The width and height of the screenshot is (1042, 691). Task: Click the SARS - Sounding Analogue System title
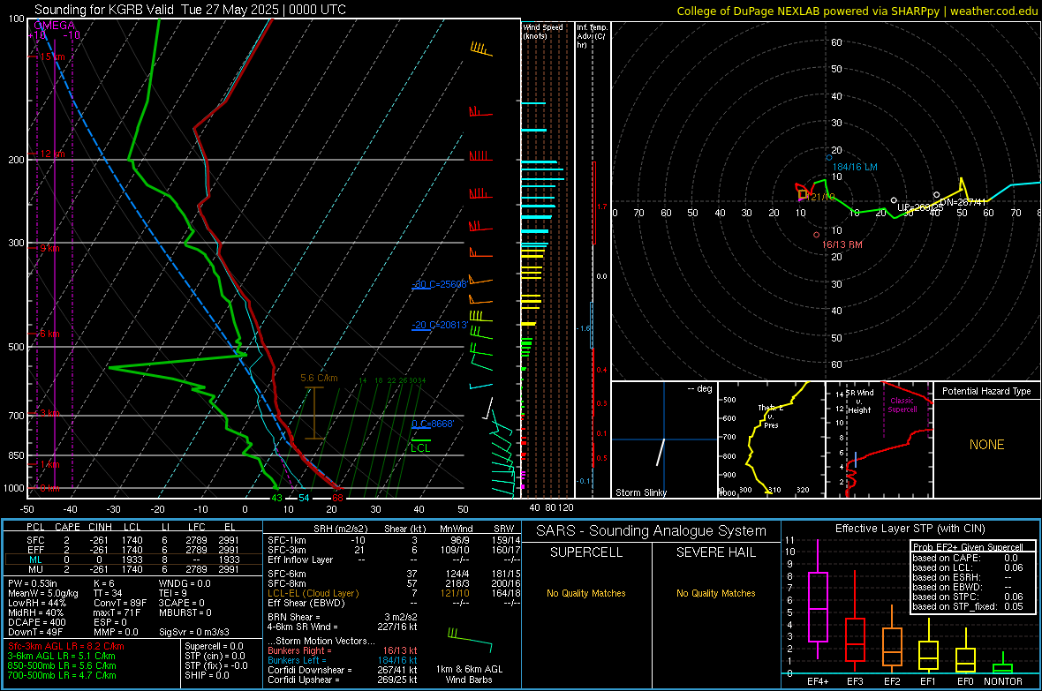point(652,531)
